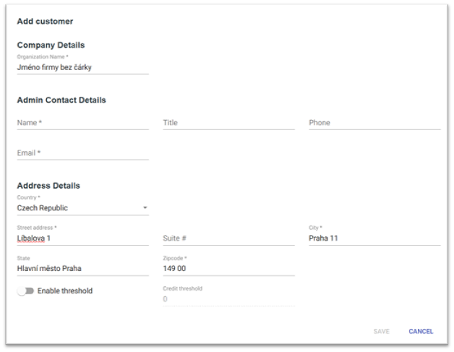Viewport: 454px width, 352px height.
Task: Click the Enable threshold label text
Action: (65, 291)
